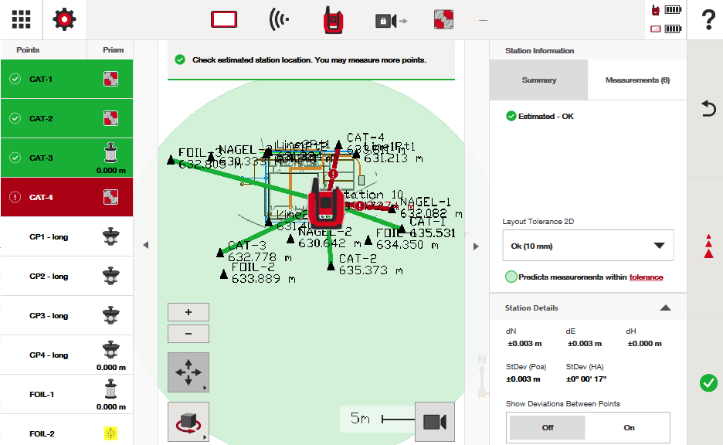Image resolution: width=723 pixels, height=445 pixels.
Task: Turn on Show Deviations Between Points
Action: [628, 427]
